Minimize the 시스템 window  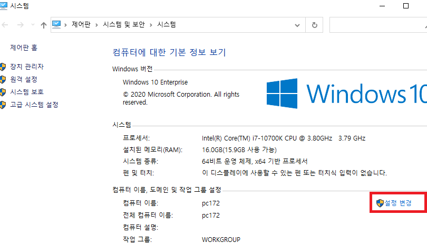(382, 6)
